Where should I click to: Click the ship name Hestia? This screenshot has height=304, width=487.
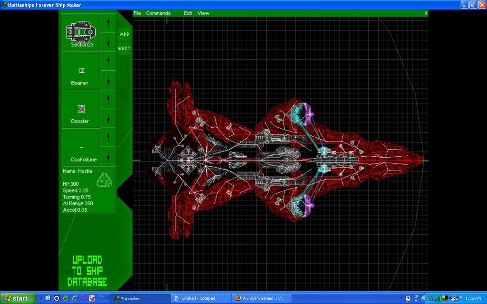click(x=78, y=171)
